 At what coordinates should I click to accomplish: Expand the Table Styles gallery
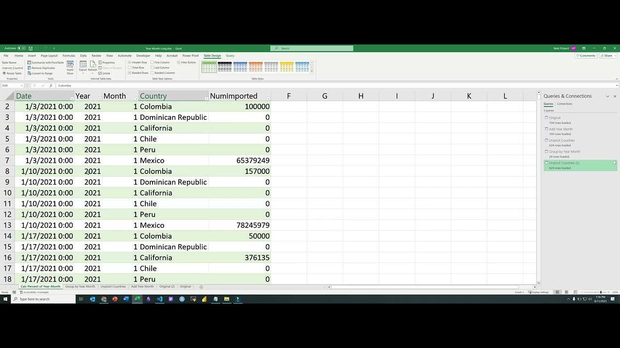[311, 71]
